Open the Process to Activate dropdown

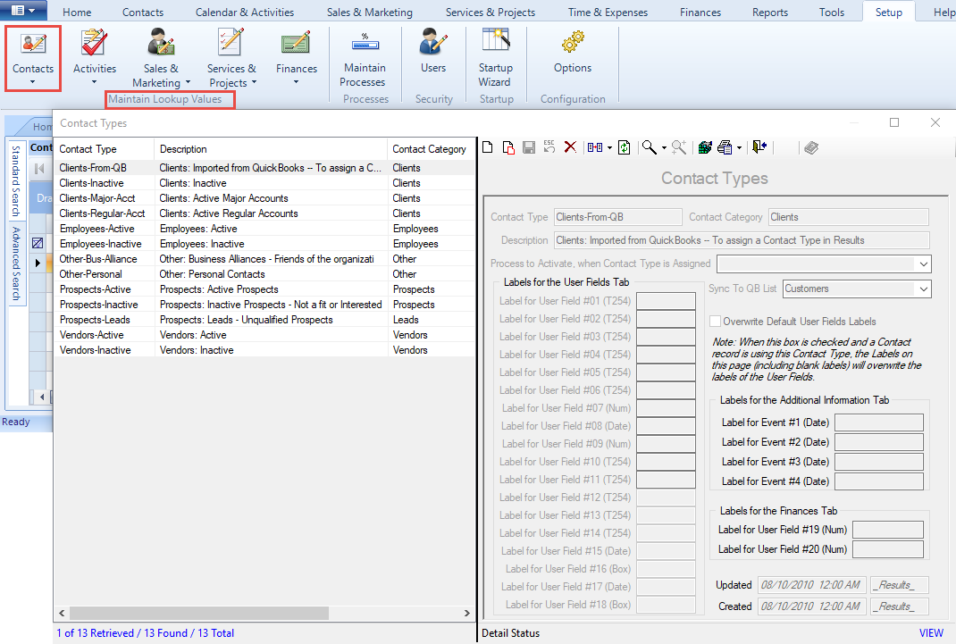click(923, 264)
